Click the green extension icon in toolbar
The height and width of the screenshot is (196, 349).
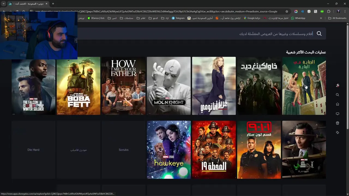322,11
